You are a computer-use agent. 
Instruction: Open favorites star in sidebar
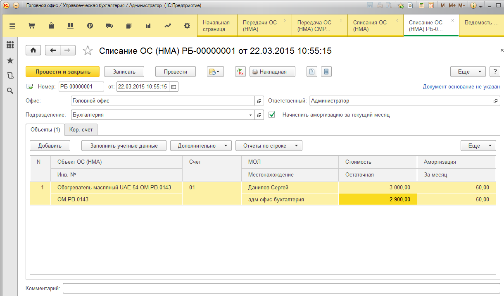coord(10,60)
